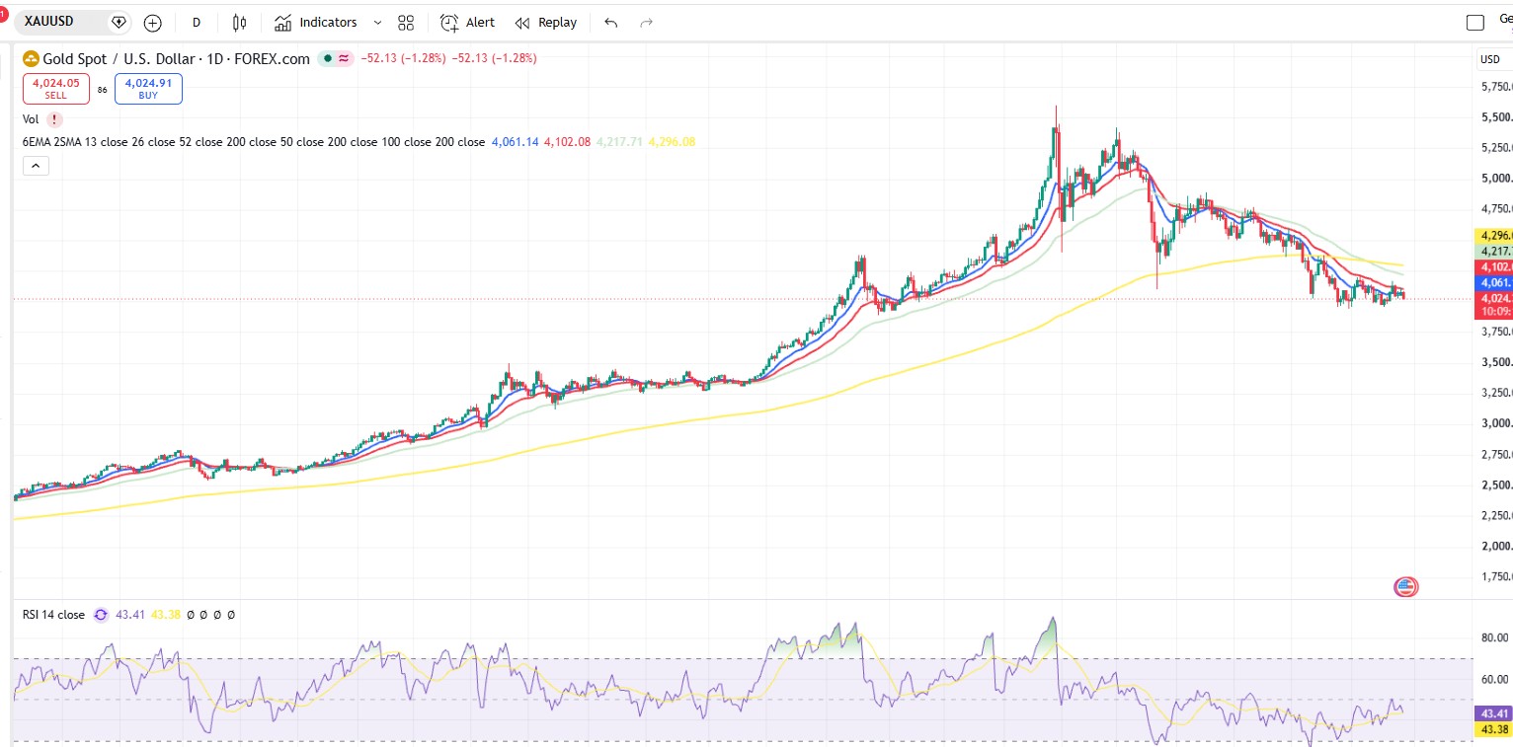Click the gold symbol logo icon
Viewport: 1513px width, 747px height.
point(31,58)
